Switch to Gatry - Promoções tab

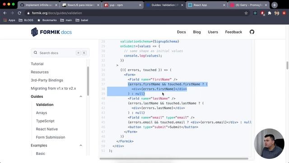coord(249,5)
